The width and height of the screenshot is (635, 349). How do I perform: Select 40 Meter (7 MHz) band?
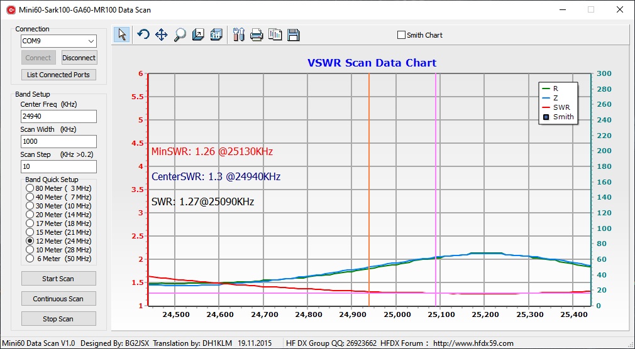point(30,197)
